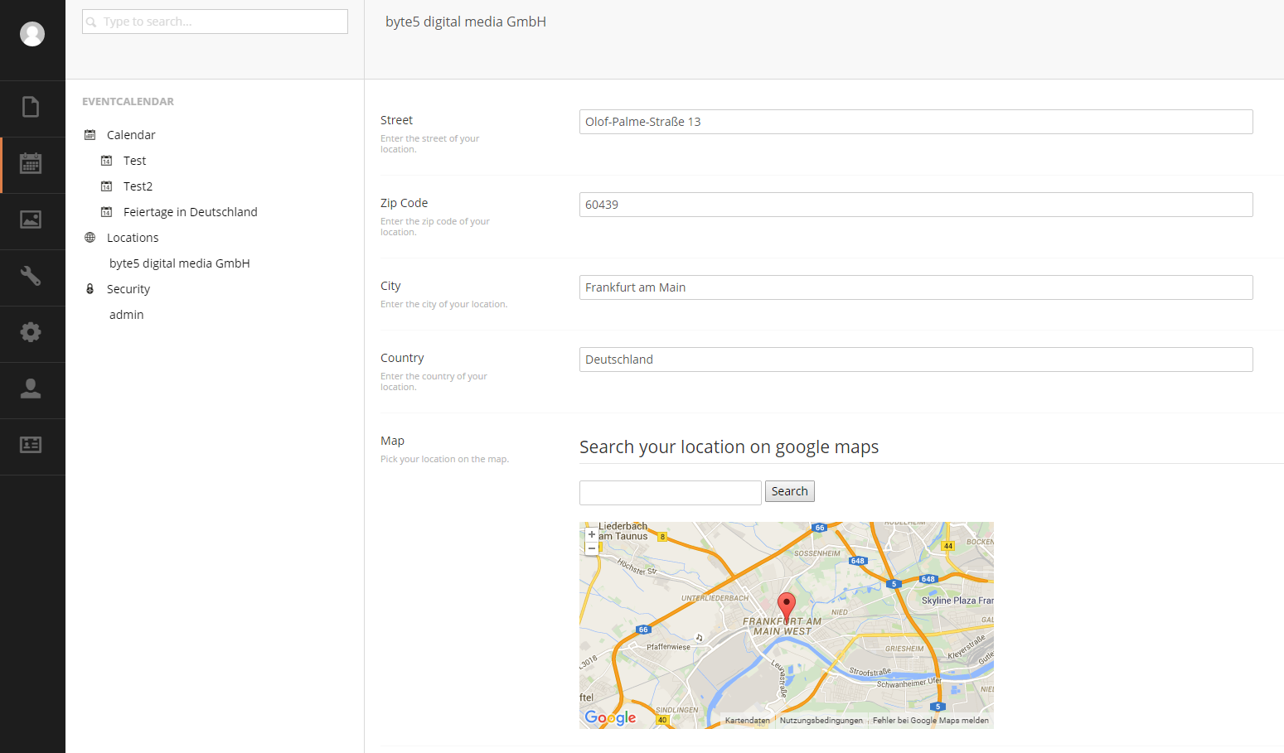Focus the Type to search field
This screenshot has height=753, width=1284.
[215, 22]
